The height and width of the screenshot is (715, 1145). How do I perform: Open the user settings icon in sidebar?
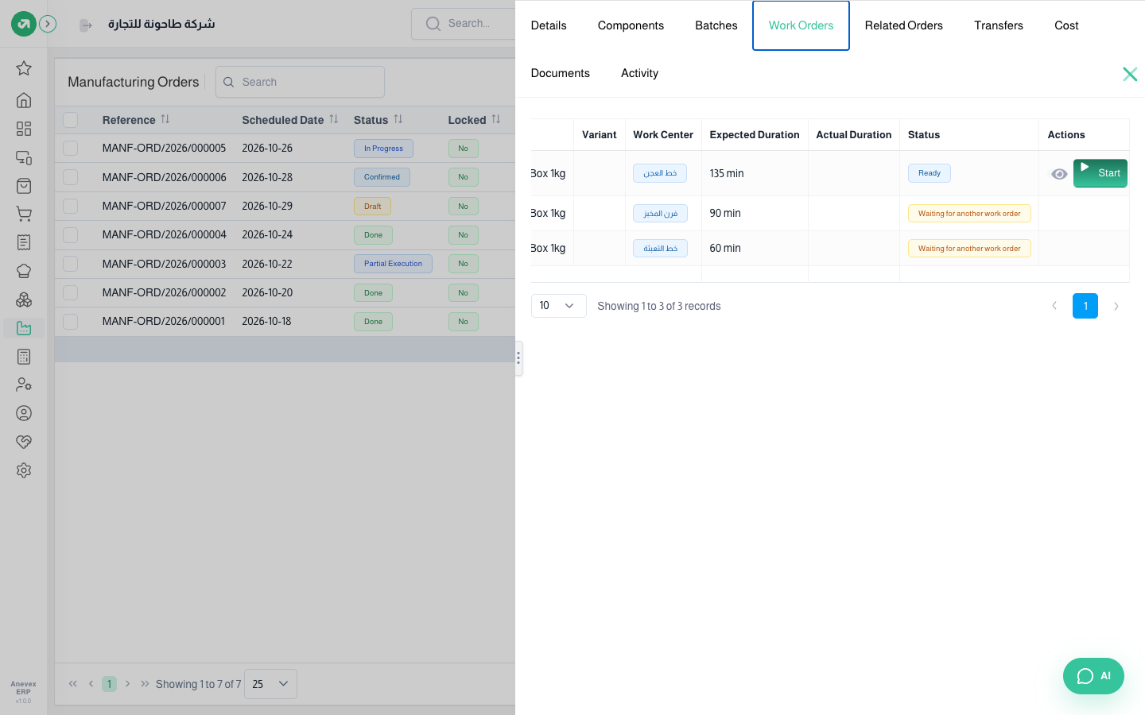click(x=24, y=385)
